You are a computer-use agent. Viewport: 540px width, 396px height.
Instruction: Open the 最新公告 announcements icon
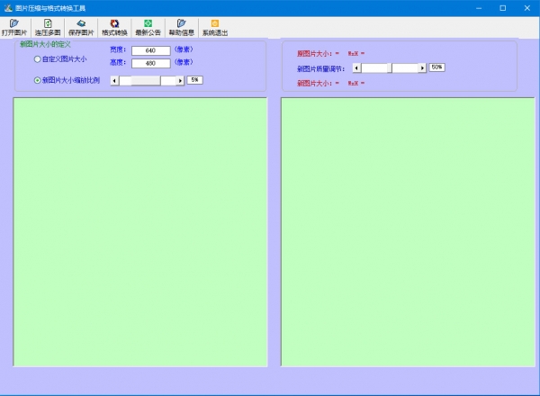click(148, 27)
